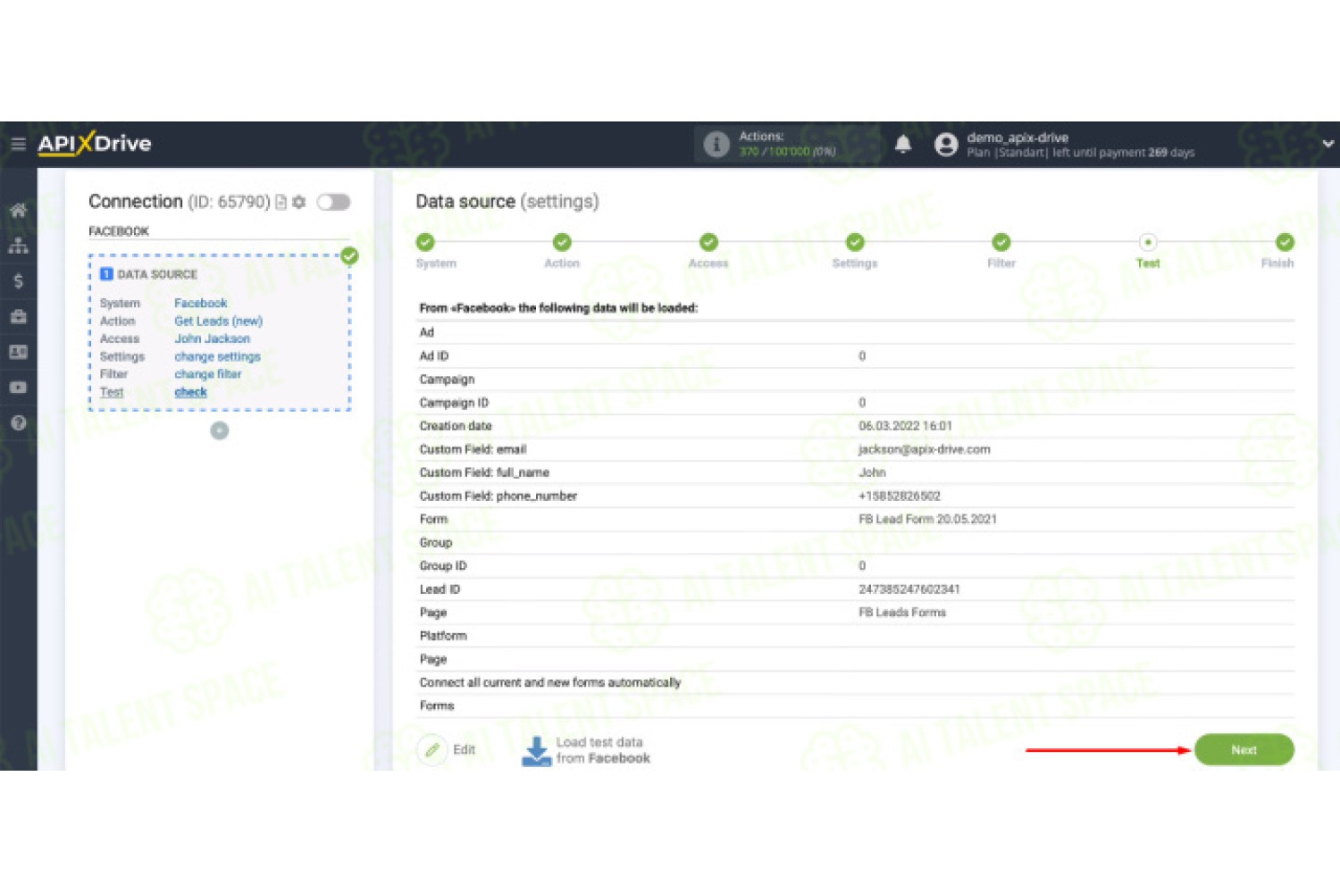Image resolution: width=1340 pixels, height=893 pixels.
Task: Click the connection copy document icon
Action: (x=281, y=202)
